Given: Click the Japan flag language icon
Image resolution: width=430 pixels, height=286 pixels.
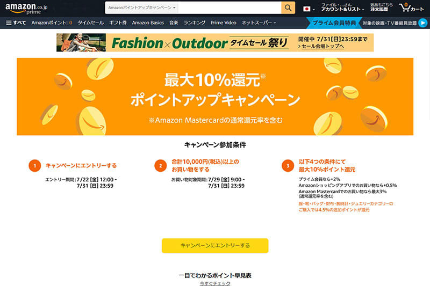Looking at the screenshot, I should (x=306, y=9).
